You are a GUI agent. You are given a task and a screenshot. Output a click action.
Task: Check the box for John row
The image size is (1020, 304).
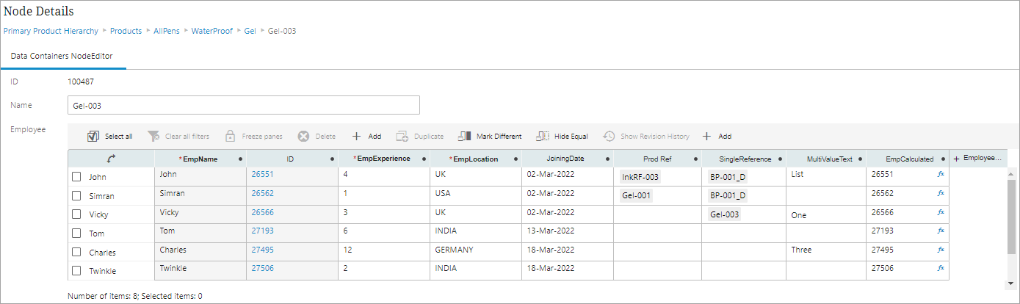click(76, 177)
